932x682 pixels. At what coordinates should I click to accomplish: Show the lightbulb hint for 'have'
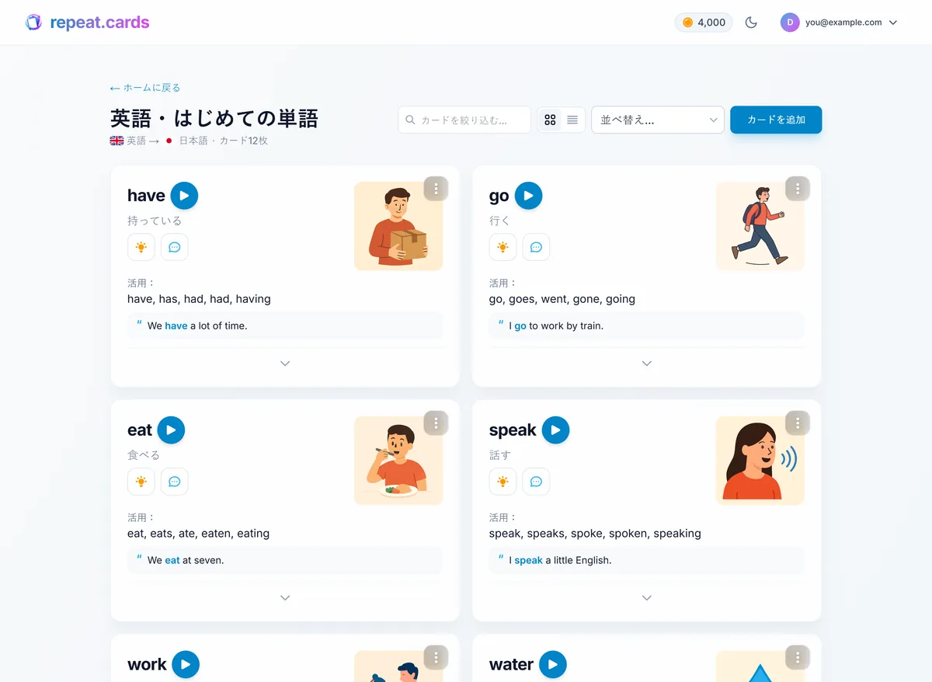[141, 247]
